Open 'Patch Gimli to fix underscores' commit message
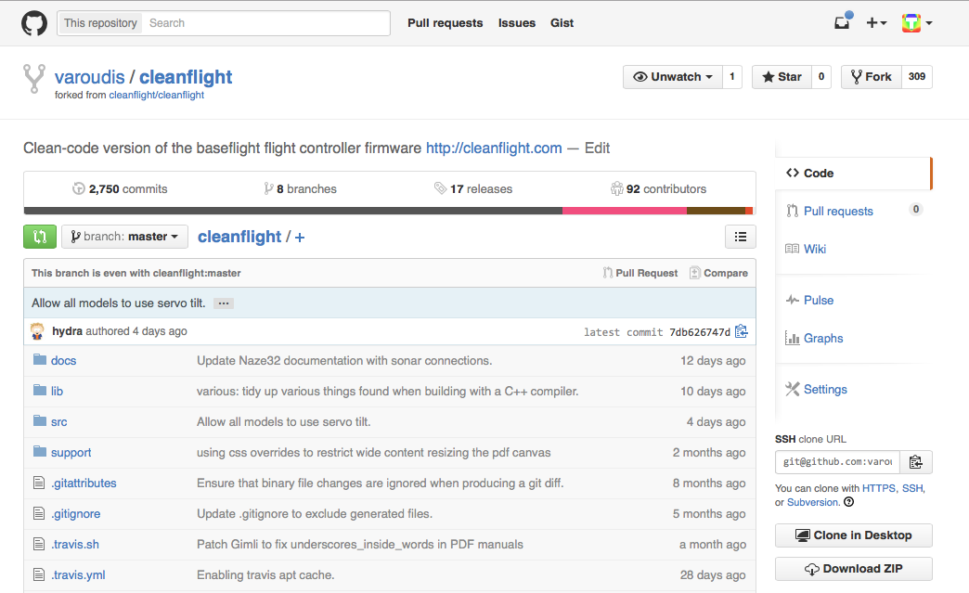969x593 pixels. (x=360, y=544)
